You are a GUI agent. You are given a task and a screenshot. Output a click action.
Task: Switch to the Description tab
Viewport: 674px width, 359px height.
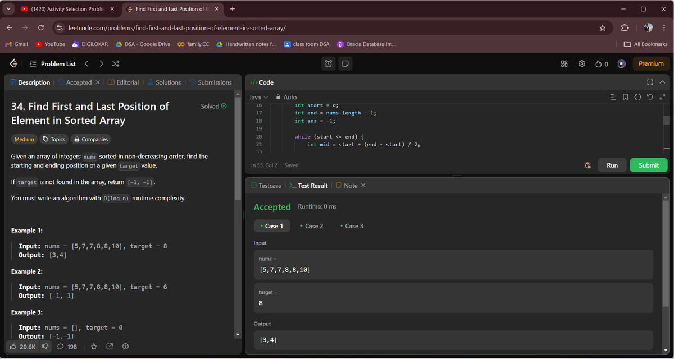30,82
